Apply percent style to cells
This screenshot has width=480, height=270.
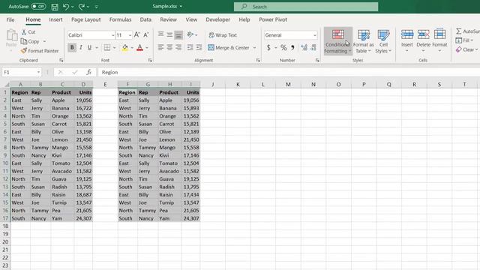pyautogui.click(x=283, y=47)
